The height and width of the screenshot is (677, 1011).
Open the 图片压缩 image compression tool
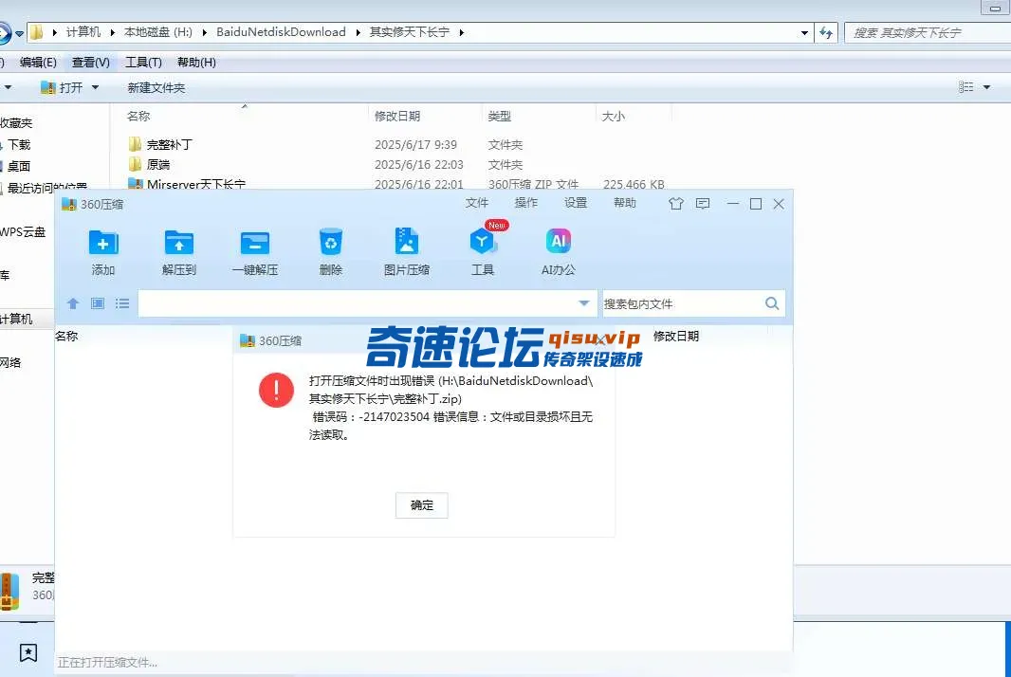pos(406,242)
